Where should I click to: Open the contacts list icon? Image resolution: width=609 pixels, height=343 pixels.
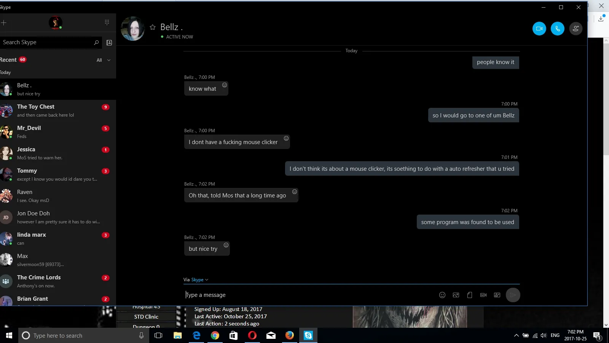109,42
